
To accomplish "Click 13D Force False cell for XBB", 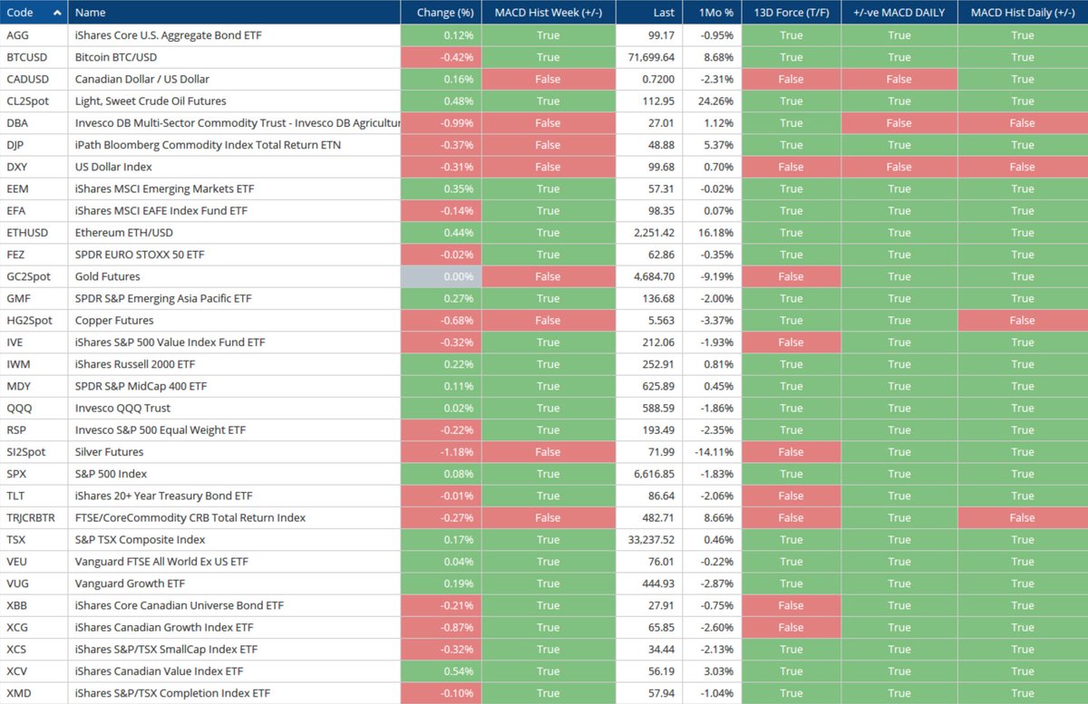I will point(791,605).
